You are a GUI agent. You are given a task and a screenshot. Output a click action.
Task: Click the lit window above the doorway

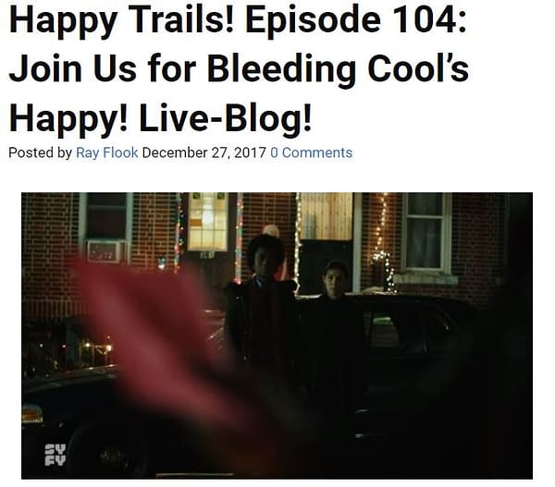pyautogui.click(x=207, y=222)
